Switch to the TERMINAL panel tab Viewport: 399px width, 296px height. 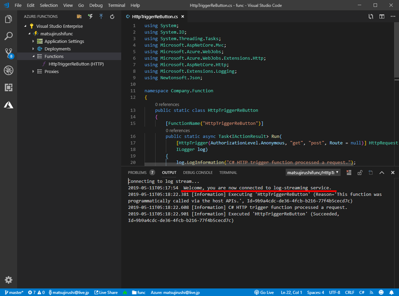pos(228,173)
